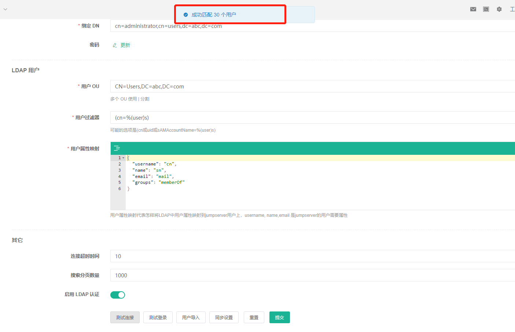The width and height of the screenshot is (515, 332).
Task: Click the 更新 link to update password
Action: 125,45
